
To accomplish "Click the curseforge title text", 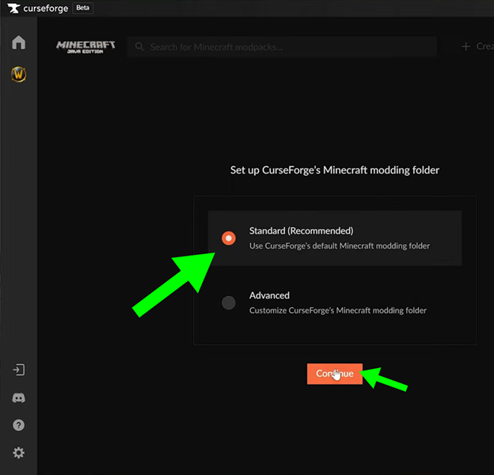I will [44, 8].
